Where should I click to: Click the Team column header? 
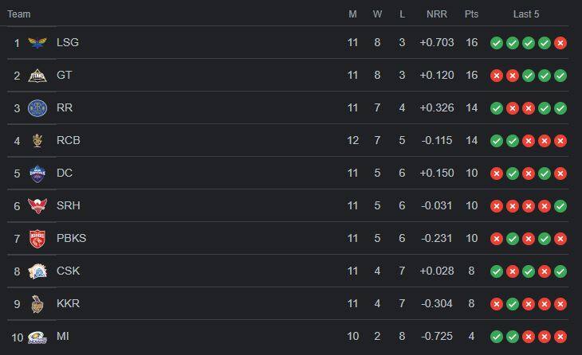[19, 14]
